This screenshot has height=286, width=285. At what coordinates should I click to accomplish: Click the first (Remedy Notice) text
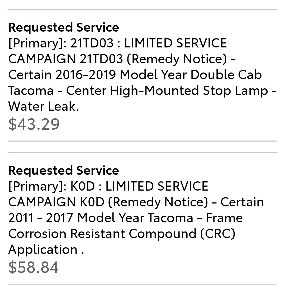(176, 59)
